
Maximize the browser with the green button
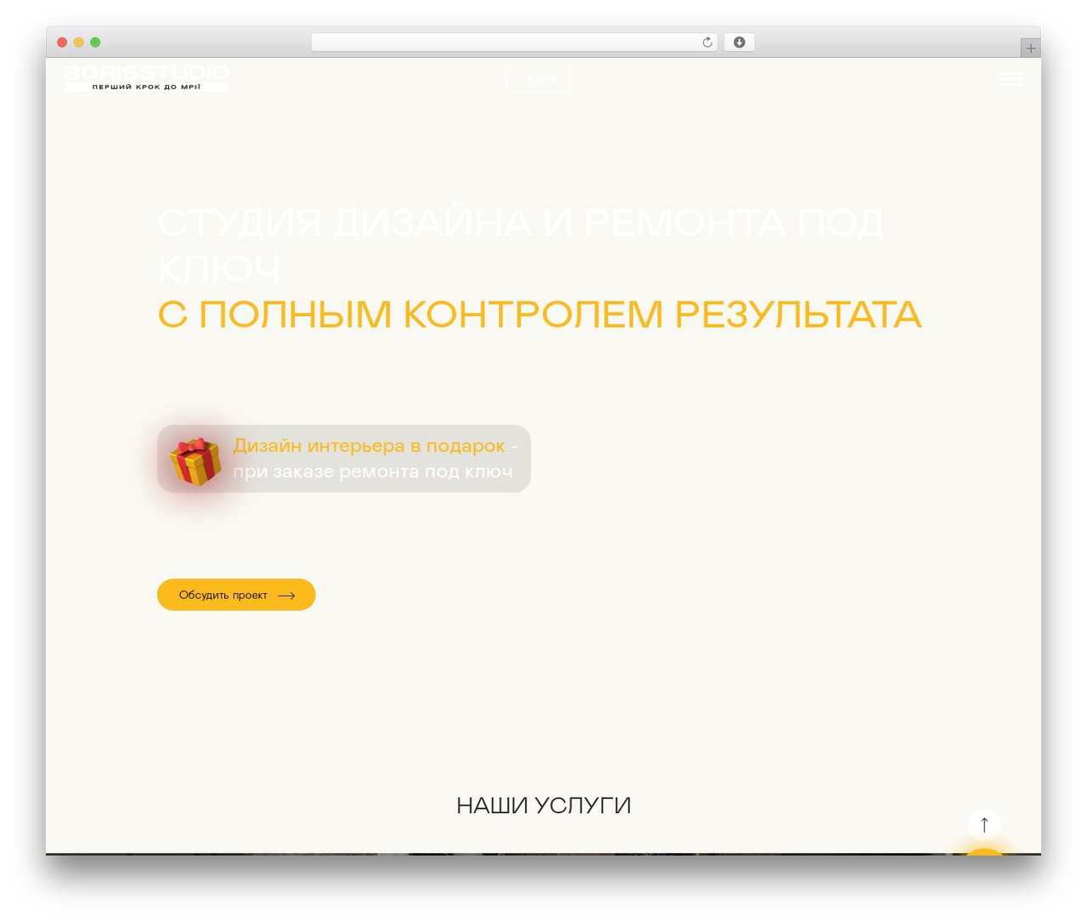tap(95, 42)
